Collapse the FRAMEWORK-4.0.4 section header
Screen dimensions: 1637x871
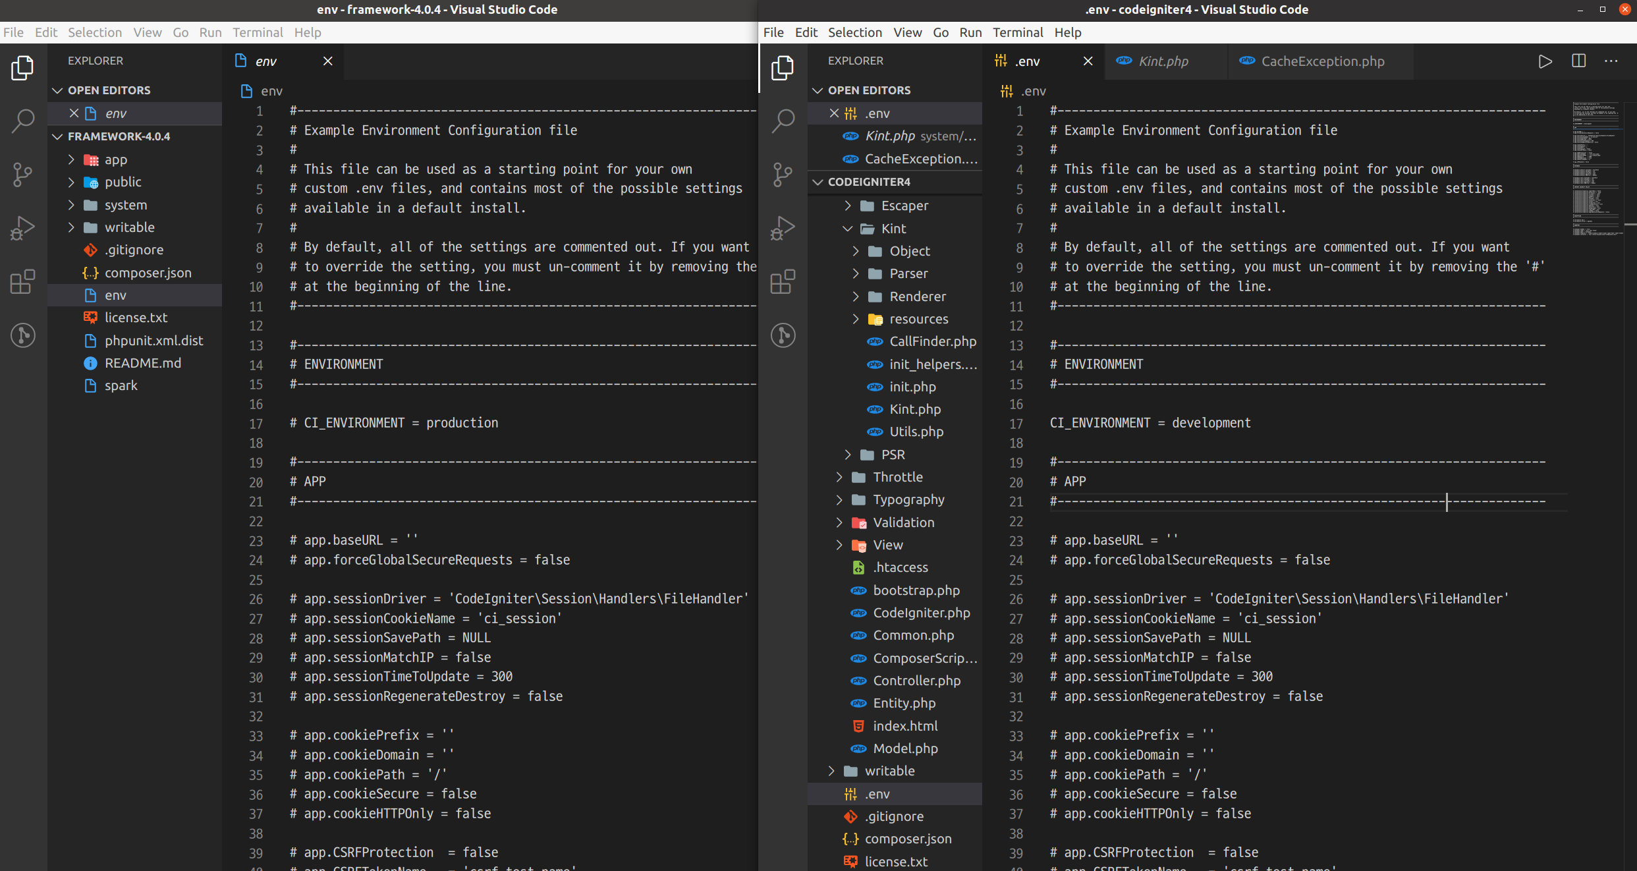pyautogui.click(x=134, y=136)
